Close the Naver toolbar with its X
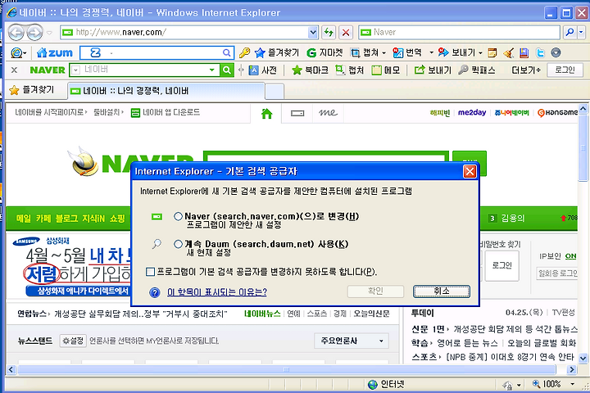The width and height of the screenshot is (590, 393). pos(14,70)
